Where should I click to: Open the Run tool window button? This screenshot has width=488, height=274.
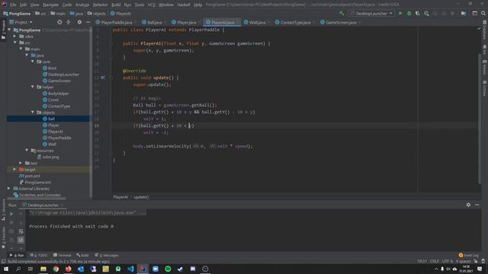[x=17, y=255]
